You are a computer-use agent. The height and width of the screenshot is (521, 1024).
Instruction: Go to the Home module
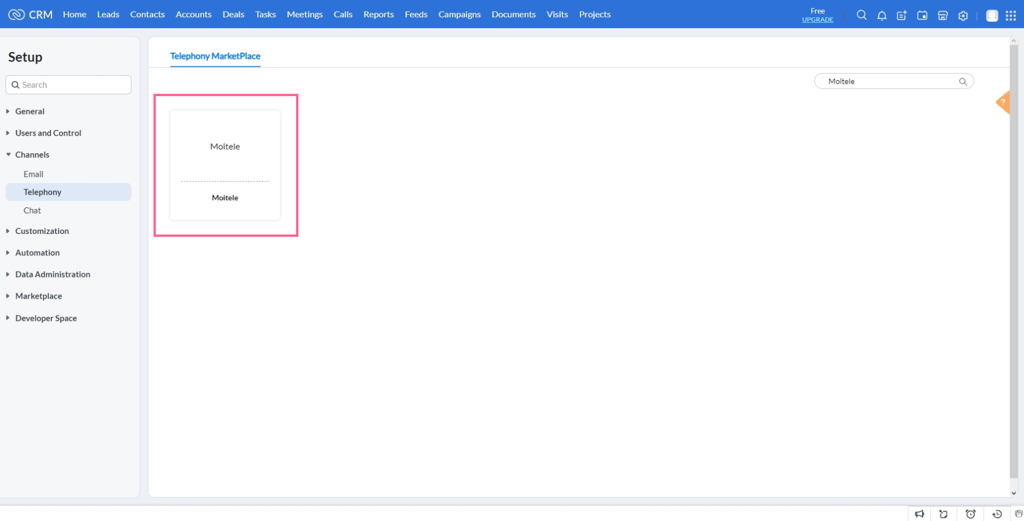tap(75, 14)
